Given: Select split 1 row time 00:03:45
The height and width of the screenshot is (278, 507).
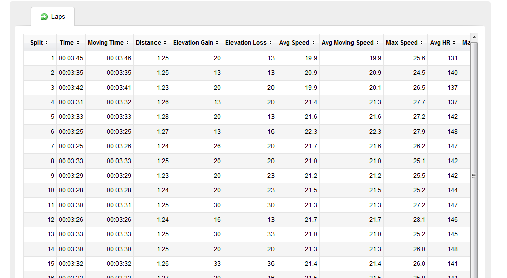Looking at the screenshot, I should (x=71, y=58).
